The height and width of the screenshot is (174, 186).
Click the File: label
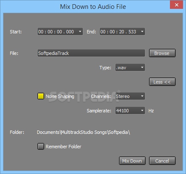click(14, 53)
